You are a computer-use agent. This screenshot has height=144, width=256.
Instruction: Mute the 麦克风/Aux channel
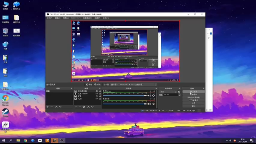click(149, 95)
